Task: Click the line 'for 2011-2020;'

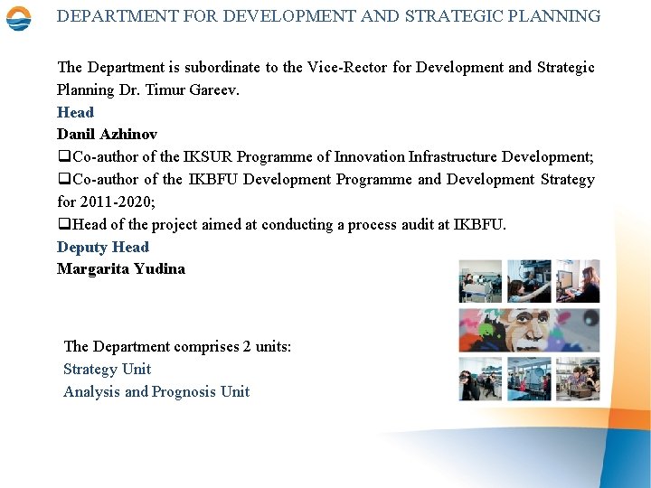Action: [107, 202]
